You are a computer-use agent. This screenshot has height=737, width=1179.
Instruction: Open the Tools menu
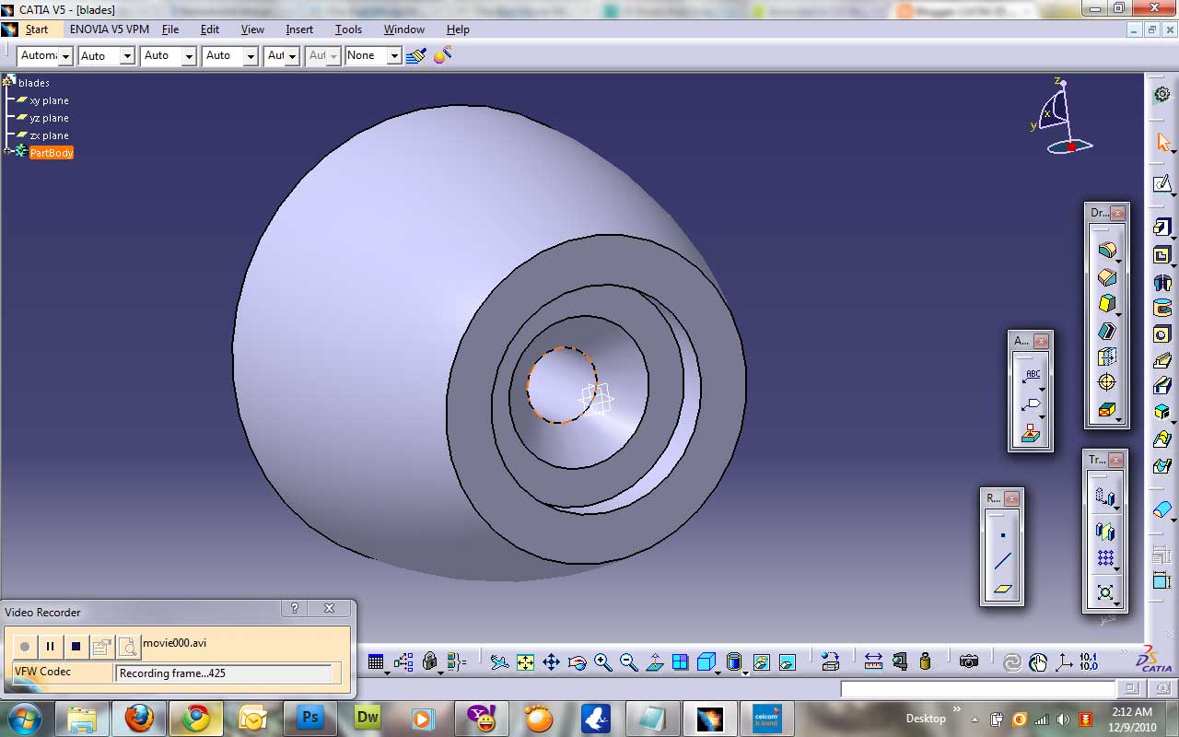348,29
